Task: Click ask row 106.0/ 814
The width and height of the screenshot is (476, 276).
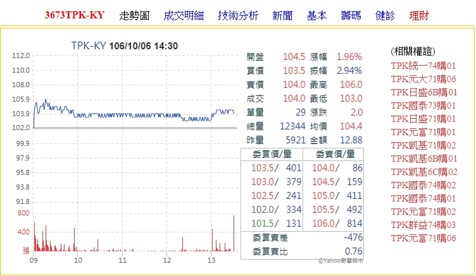Action: click(x=337, y=224)
